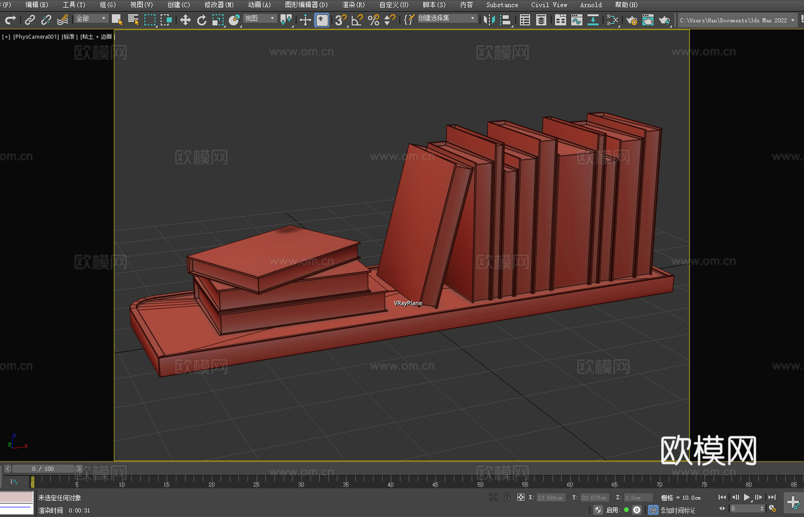Toggle Keyboard Shortcut Override button
804x517 pixels.
coord(322,20)
